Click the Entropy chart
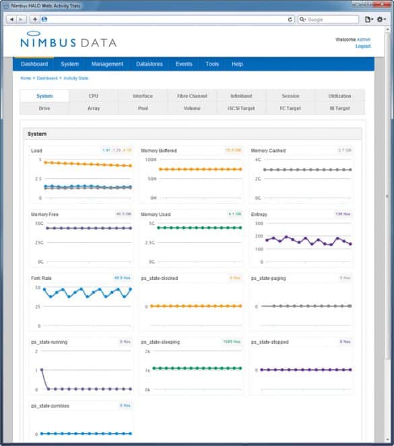The height and width of the screenshot is (446, 394). (x=301, y=238)
